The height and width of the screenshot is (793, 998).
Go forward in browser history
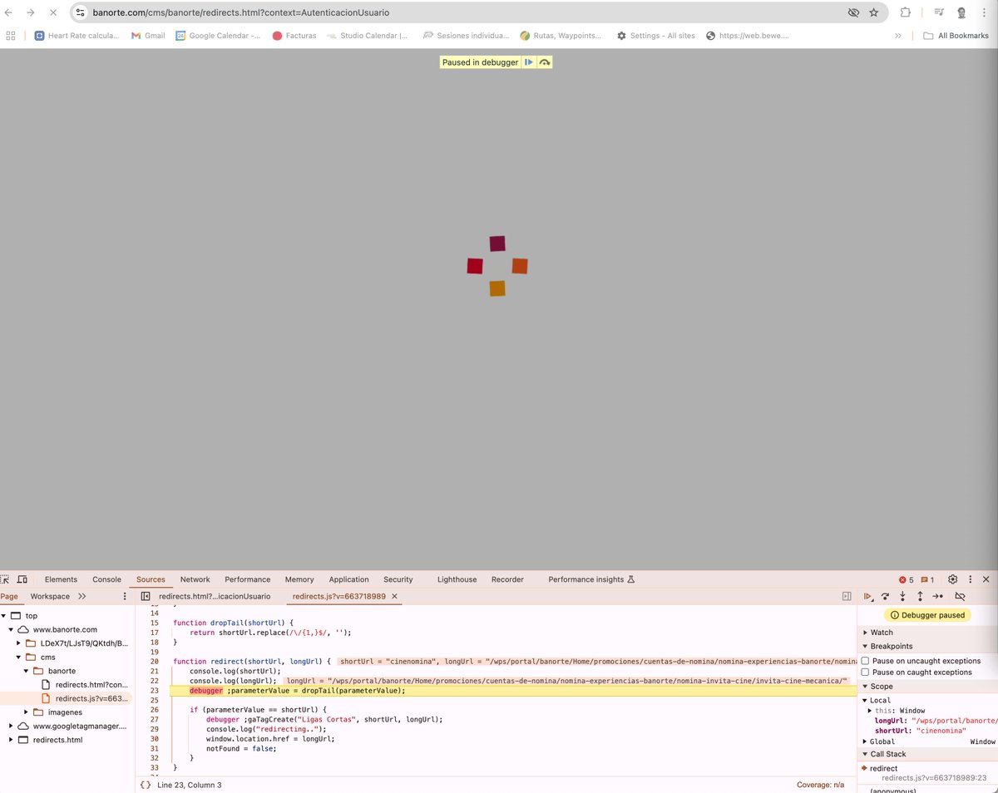[30, 12]
